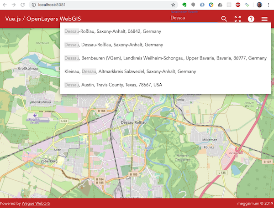Click the Pötnitz map label
The height and width of the screenshot is (208, 274).
[x=209, y=147]
